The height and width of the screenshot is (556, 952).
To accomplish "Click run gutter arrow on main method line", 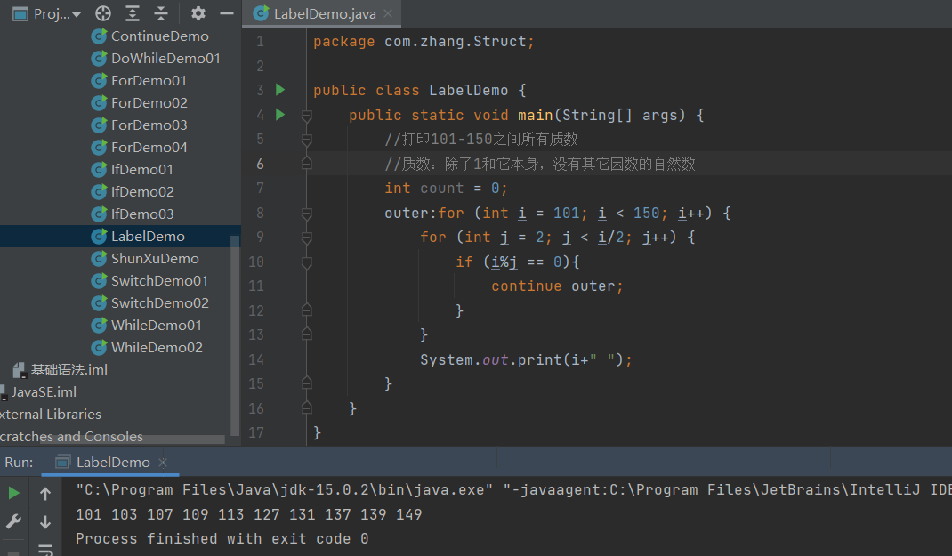I will tap(280, 114).
